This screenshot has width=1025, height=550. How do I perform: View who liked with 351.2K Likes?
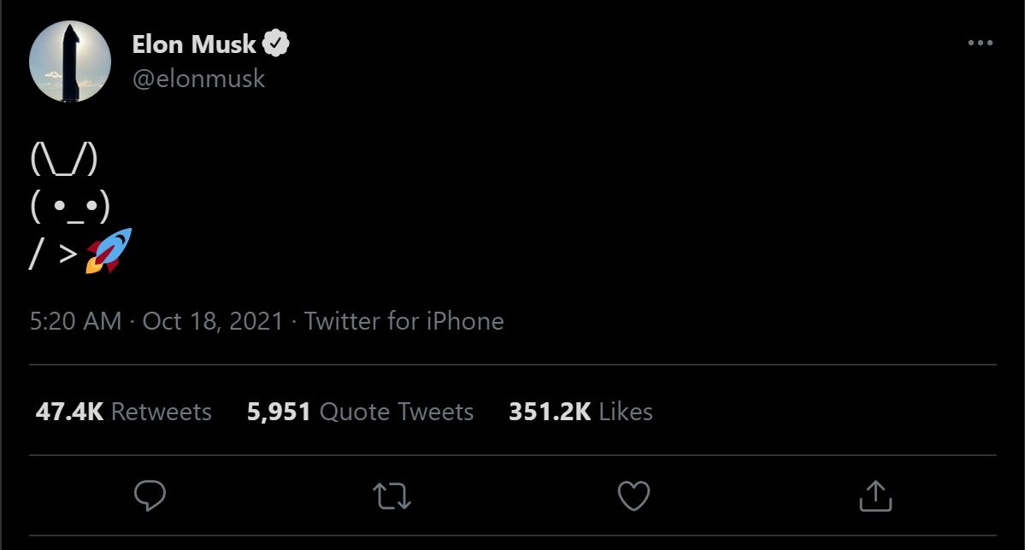(581, 412)
